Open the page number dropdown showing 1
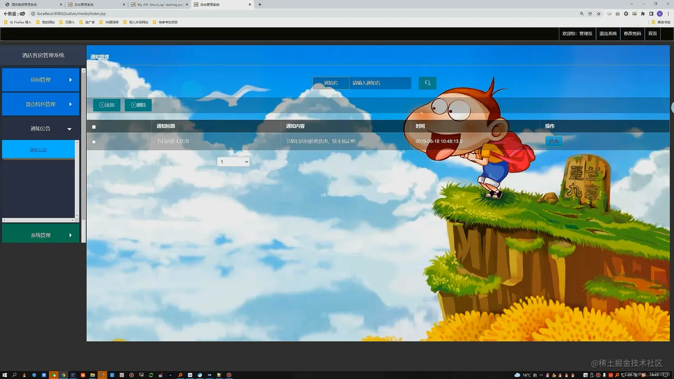Viewport: 674px width, 379px height. (x=233, y=162)
